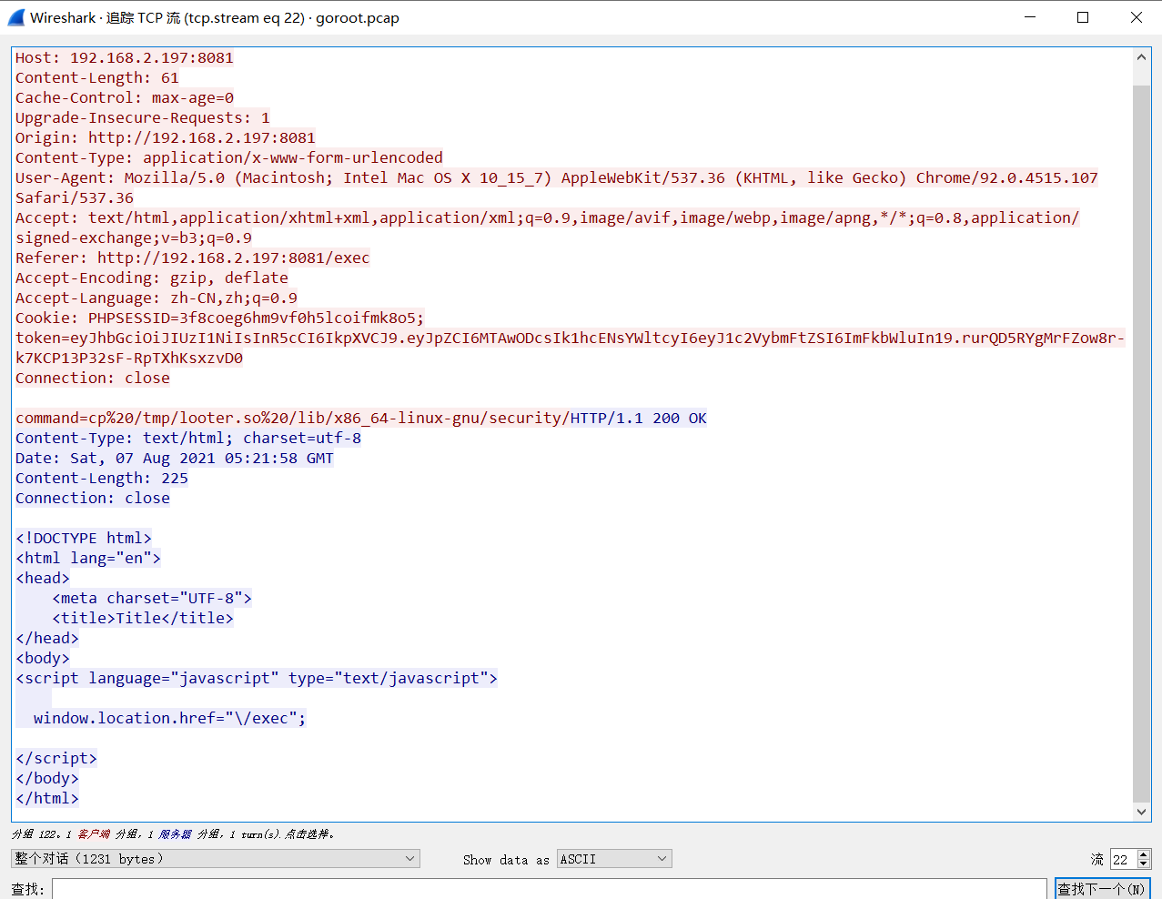Decrement the stream number spinner down arrow

coord(1144,864)
